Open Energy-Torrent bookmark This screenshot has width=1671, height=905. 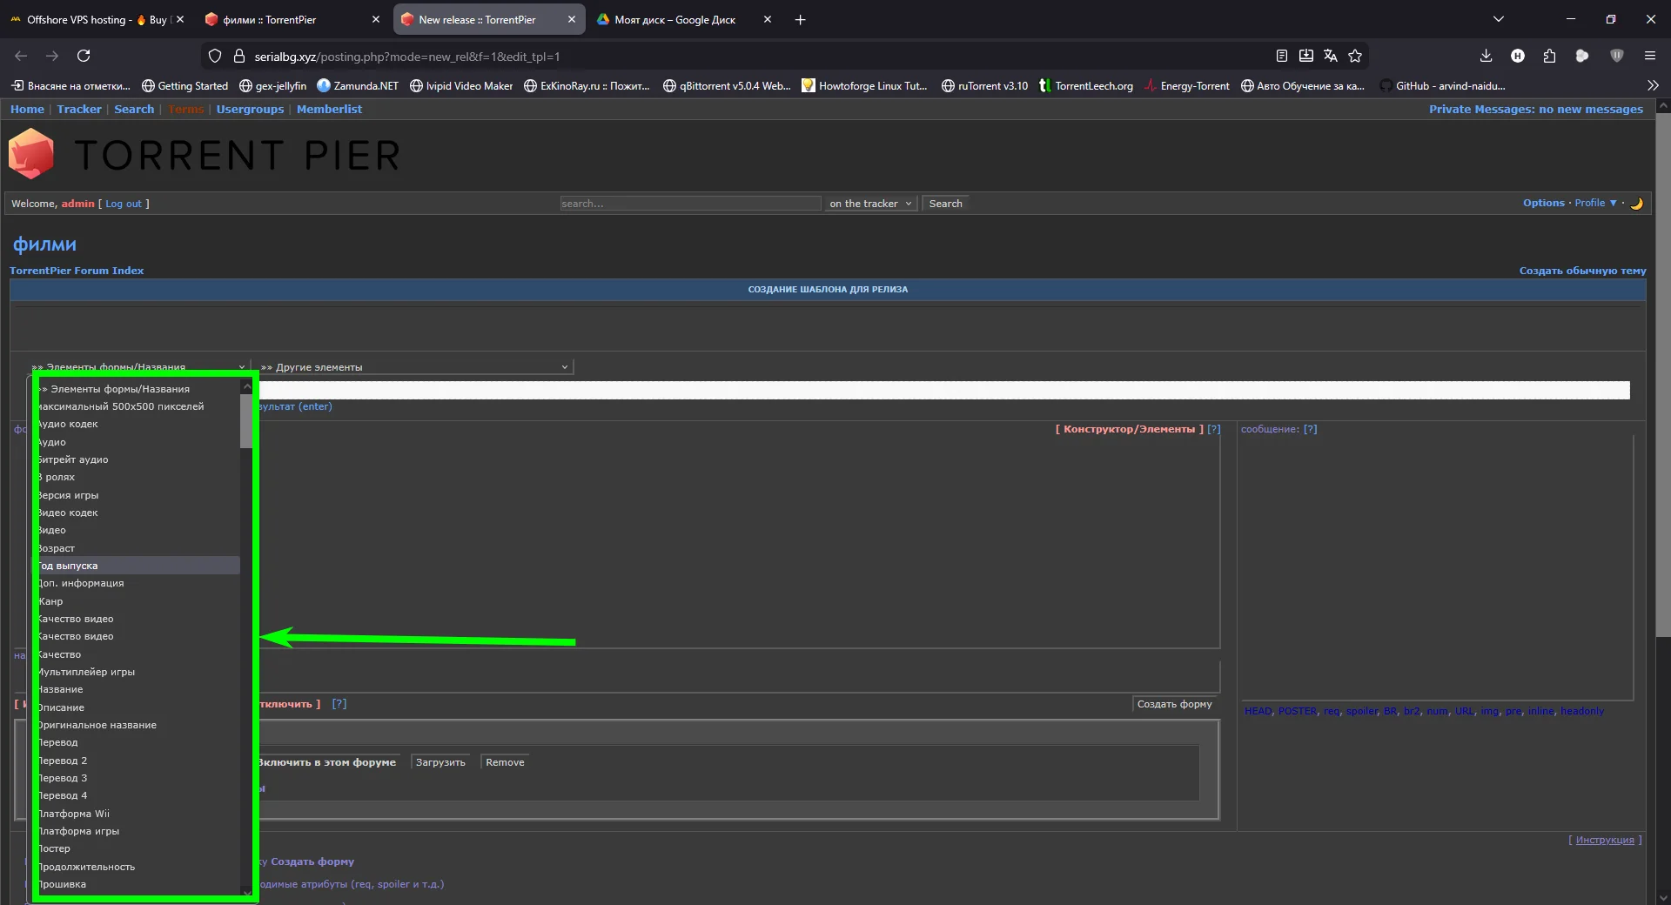click(x=1186, y=85)
